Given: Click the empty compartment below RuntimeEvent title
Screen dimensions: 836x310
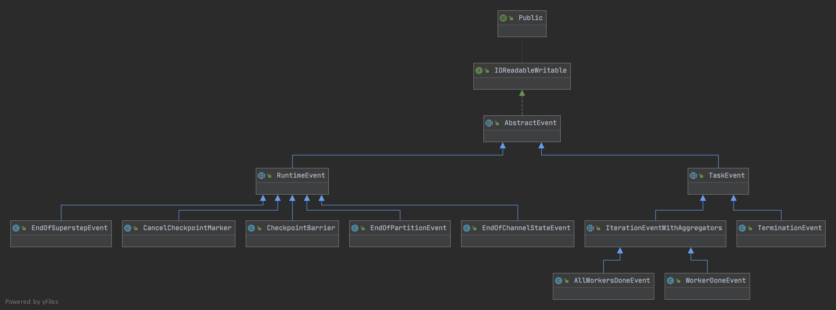Looking at the screenshot, I should [x=292, y=188].
